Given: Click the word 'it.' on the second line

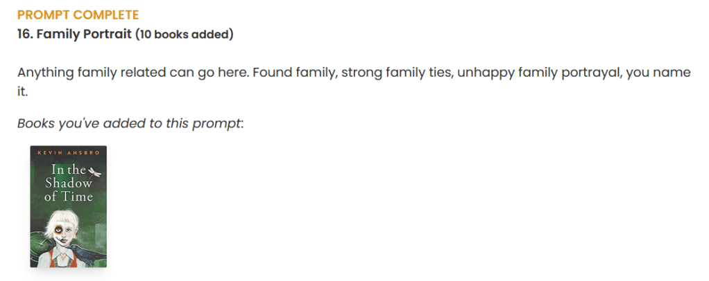Looking at the screenshot, I should (22, 91).
